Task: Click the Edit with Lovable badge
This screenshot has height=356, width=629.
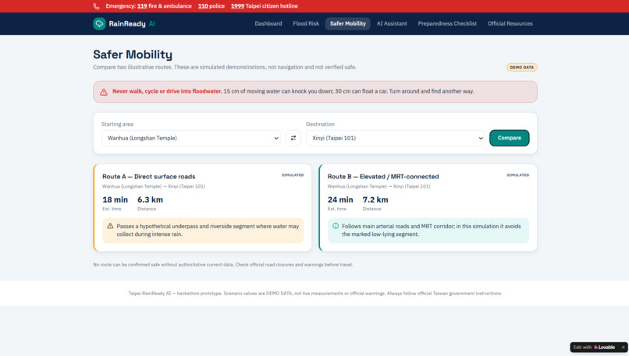Action: pos(594,347)
